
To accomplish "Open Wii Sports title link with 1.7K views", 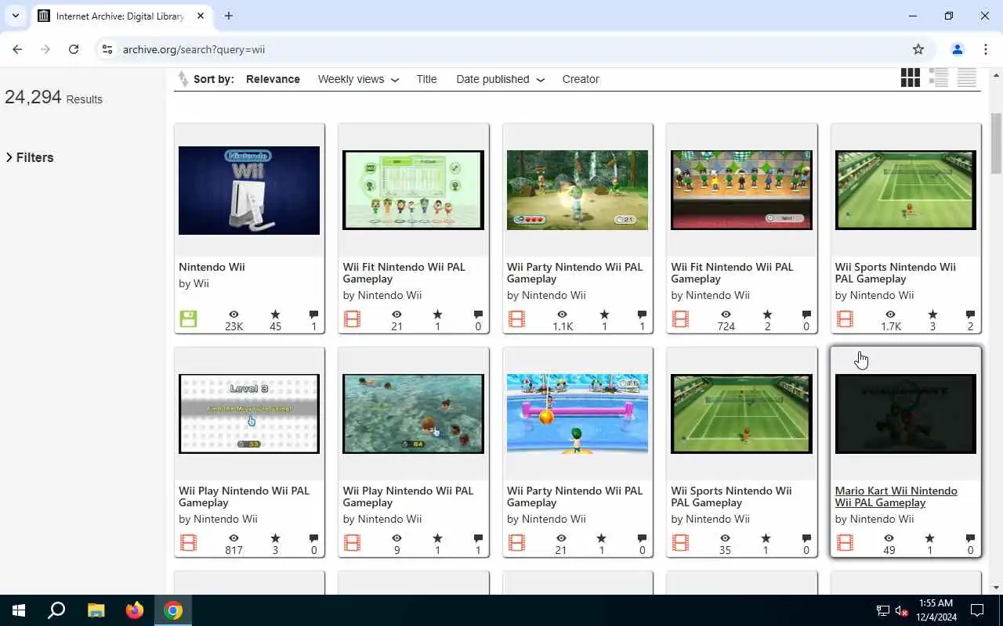I will pyautogui.click(x=895, y=272).
